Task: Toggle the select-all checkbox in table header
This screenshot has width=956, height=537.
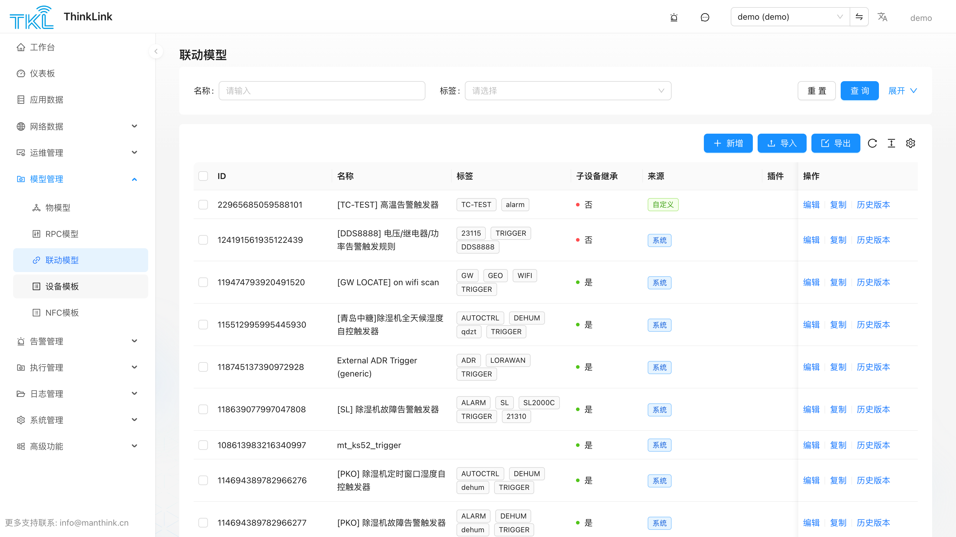Action: (x=203, y=176)
